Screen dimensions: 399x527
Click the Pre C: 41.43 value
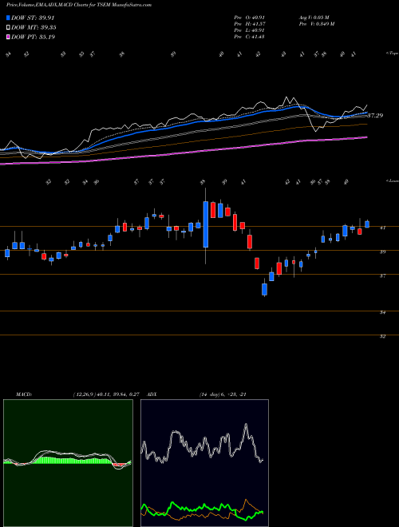[249, 37]
